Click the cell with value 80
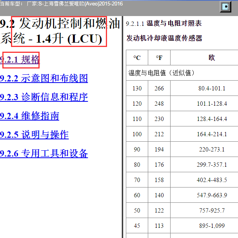 coord(137,165)
